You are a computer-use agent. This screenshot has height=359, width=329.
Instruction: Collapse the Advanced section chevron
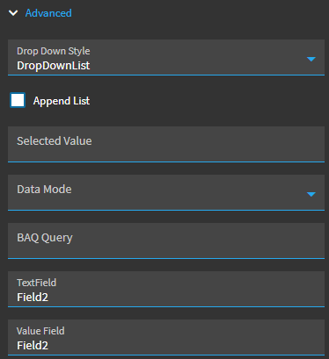13,13
